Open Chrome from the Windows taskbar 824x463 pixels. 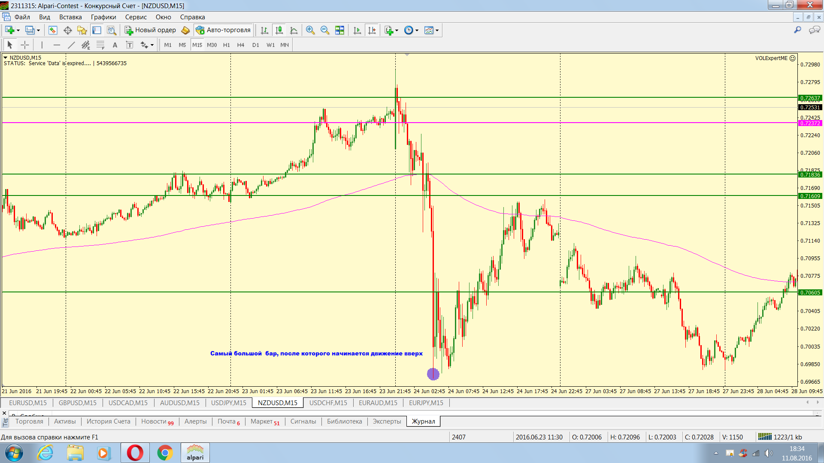coord(165,453)
